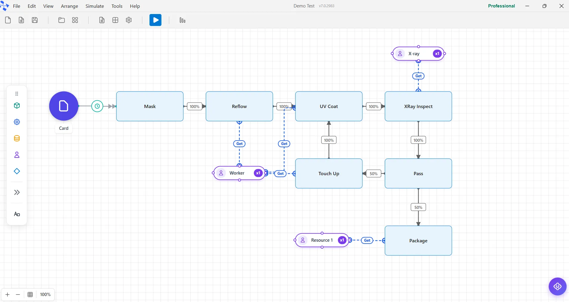
Task: Open the Simulate menu
Action: pos(95,6)
